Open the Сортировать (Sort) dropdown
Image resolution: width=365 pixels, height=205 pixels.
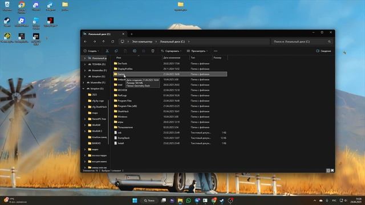click(171, 51)
